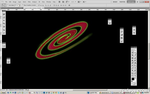This screenshot has height=94, width=150.
Task: Select the 3D Camera Orbit tool
Action: [x=135, y=73]
